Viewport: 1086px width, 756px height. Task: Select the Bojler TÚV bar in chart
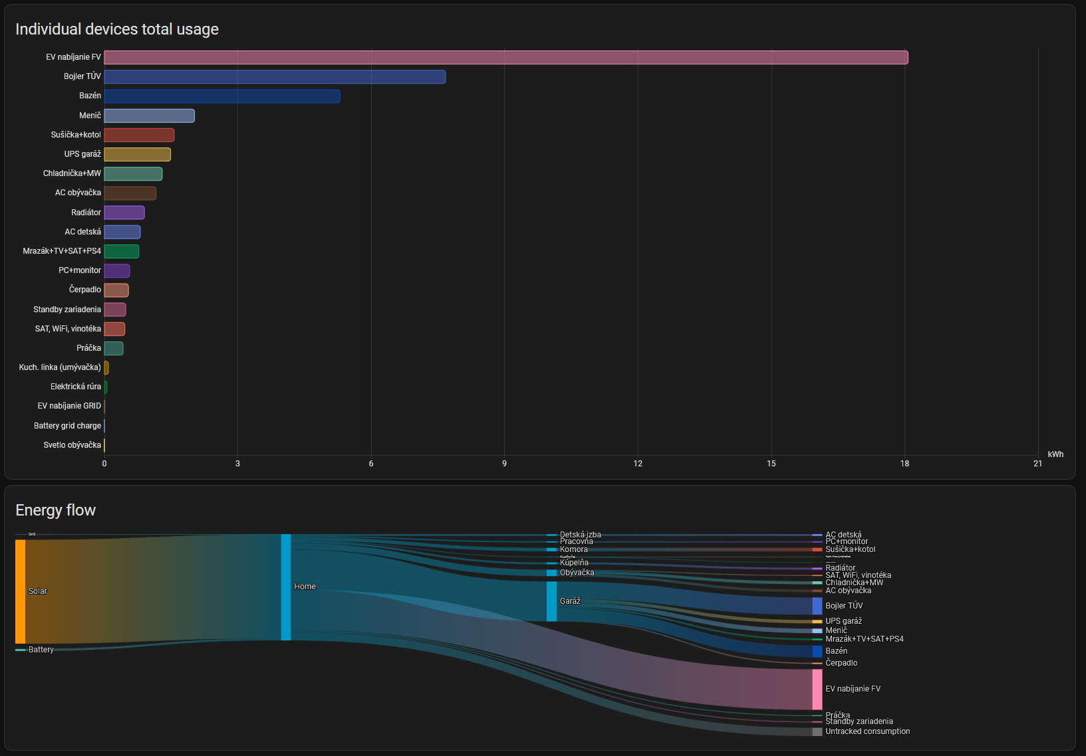click(275, 77)
